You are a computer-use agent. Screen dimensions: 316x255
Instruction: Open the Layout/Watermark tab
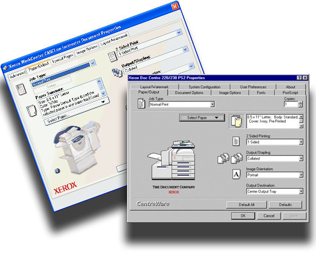[154, 87]
